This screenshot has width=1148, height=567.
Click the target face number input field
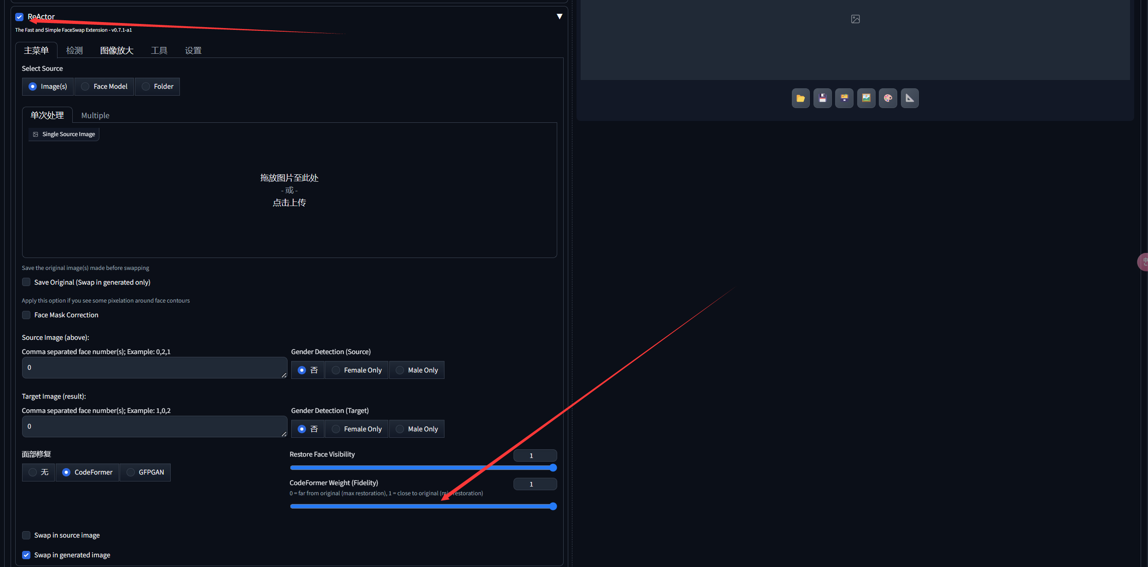pos(154,427)
